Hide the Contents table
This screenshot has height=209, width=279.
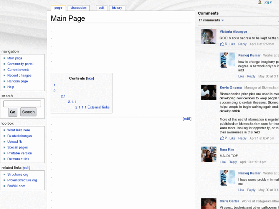tap(90, 79)
